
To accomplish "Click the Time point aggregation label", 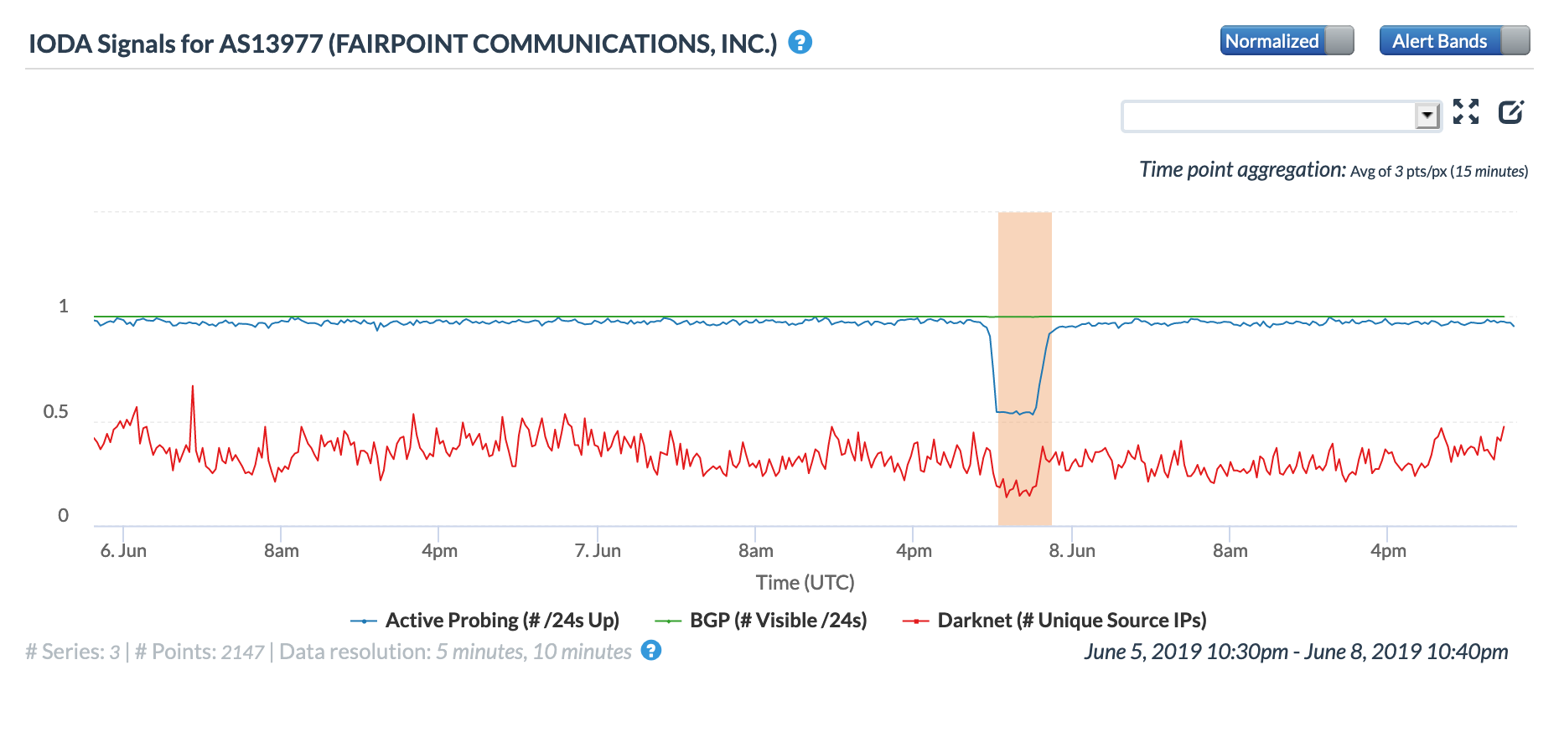I will point(1242,170).
